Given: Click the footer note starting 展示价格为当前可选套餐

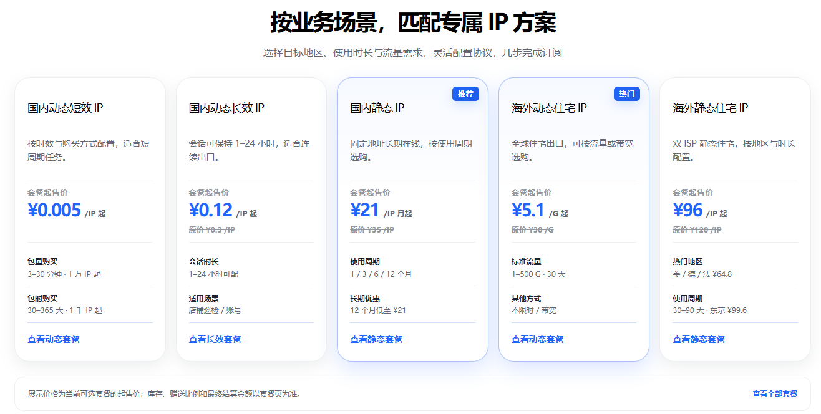Looking at the screenshot, I should (165, 394).
